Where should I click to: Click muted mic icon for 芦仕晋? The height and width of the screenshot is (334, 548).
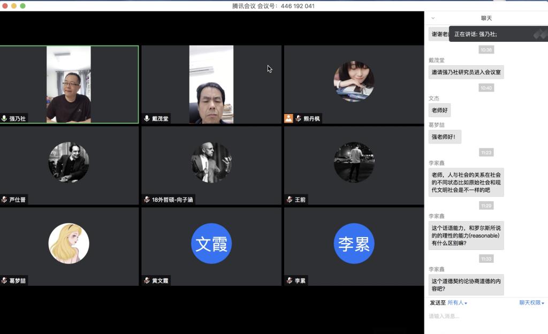pos(4,200)
